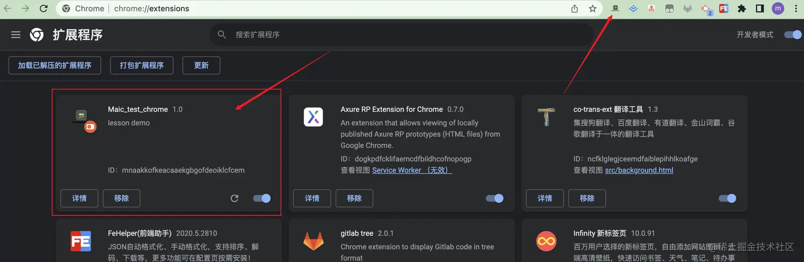804x262 pixels.
Task: Open the profile avatar m
Action: [778, 8]
